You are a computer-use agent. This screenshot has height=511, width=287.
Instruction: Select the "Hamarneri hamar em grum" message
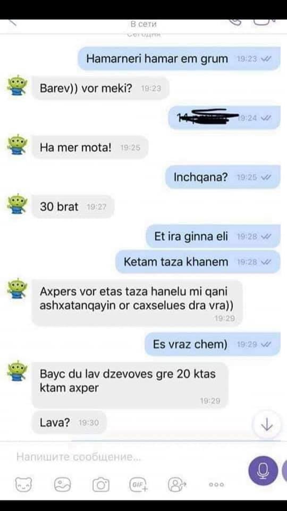[179, 59]
